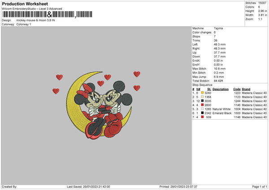Viewport: 269px width, 190px height.
Task: Click the Max Jump value '6.9 mm'
Action: point(219,77)
